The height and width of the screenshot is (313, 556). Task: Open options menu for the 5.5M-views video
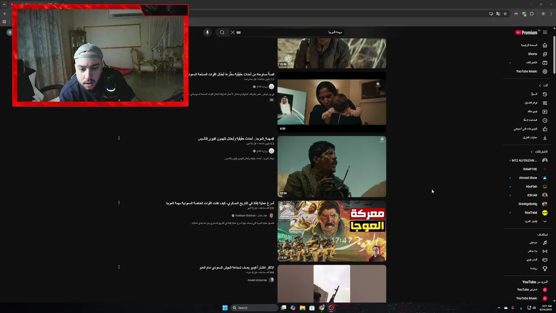coord(119,138)
